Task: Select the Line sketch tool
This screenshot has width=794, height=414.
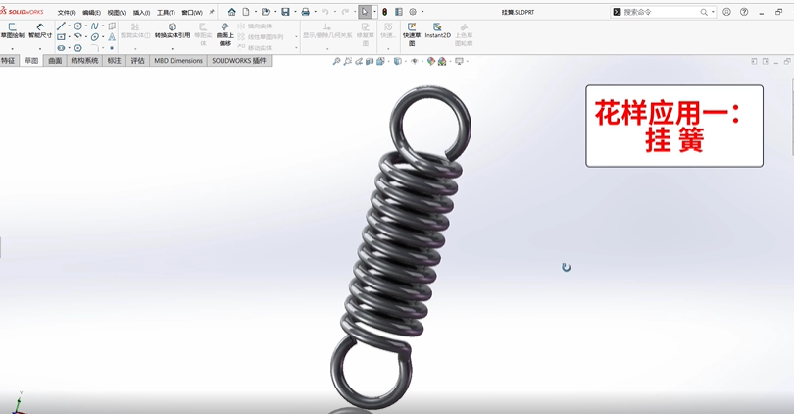Action: (x=61, y=26)
